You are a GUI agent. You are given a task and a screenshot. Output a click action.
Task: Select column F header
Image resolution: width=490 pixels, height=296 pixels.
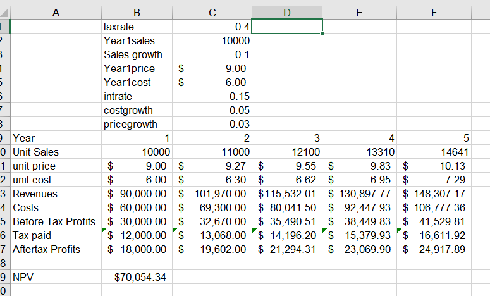434,13
